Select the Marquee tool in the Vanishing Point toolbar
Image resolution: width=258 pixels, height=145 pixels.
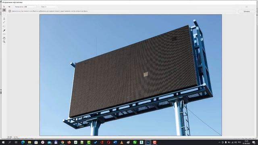point(4,14)
